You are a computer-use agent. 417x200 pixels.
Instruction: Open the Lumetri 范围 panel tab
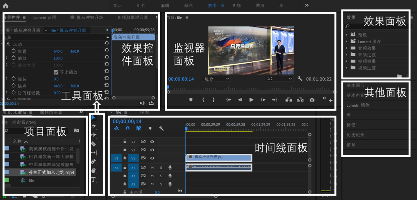click(45, 18)
